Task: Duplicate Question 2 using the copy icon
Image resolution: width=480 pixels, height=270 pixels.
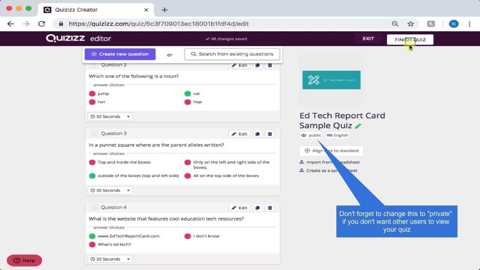Action: [x=258, y=65]
